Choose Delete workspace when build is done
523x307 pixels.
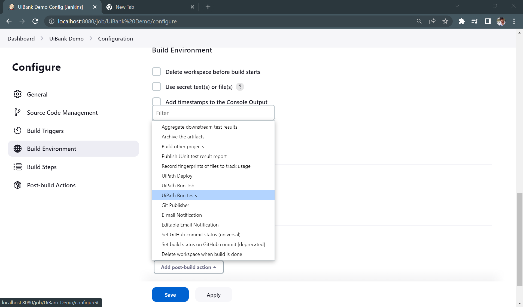[213, 254]
